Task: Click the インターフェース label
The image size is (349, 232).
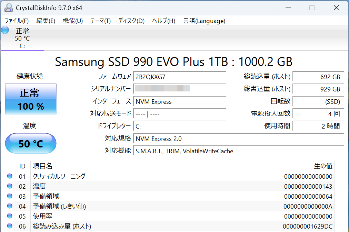Action: [111, 101]
